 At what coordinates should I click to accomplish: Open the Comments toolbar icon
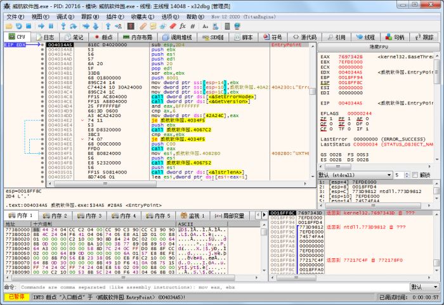(x=153, y=27)
